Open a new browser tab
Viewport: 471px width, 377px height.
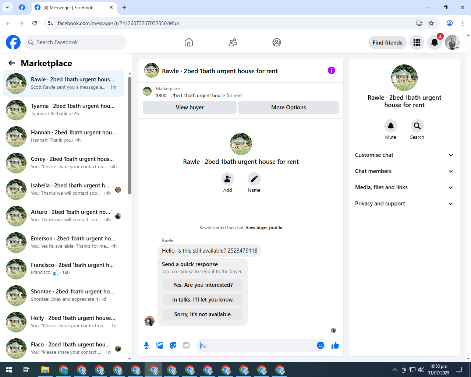point(124,7)
